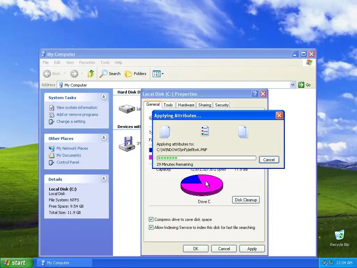357x268 pixels.
Task: Uncheck Allow Indexing Service checkbox
Action: coord(151,228)
